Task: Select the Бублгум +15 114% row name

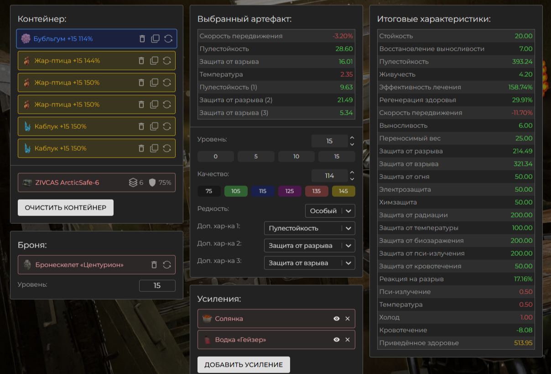Action: click(63, 39)
